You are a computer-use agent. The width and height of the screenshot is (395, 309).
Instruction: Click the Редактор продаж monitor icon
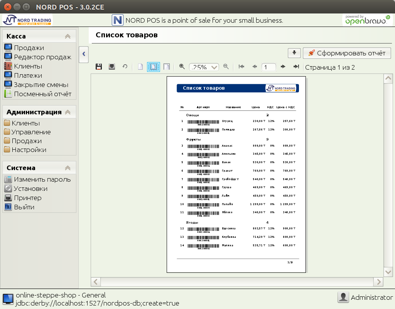8,57
